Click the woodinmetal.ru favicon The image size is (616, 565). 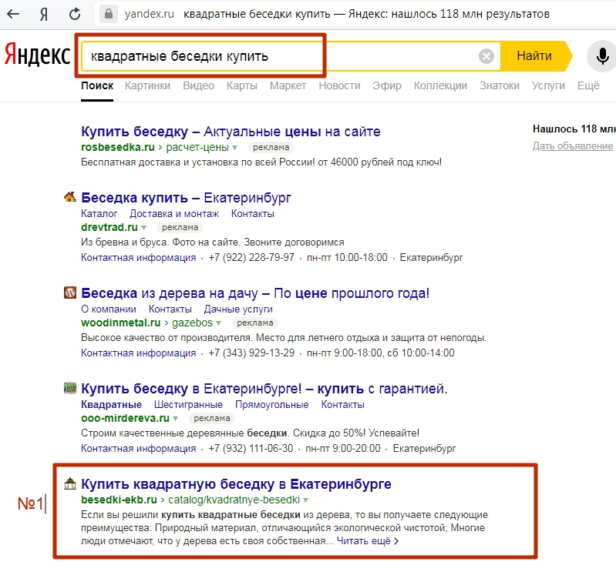click(x=70, y=293)
